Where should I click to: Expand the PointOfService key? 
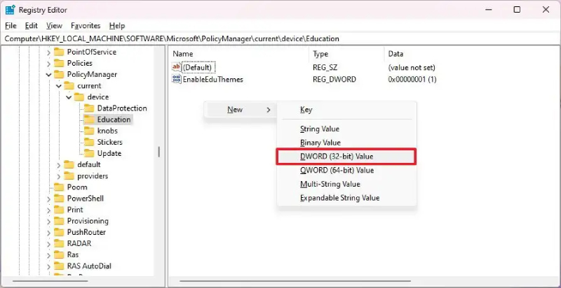(48, 52)
